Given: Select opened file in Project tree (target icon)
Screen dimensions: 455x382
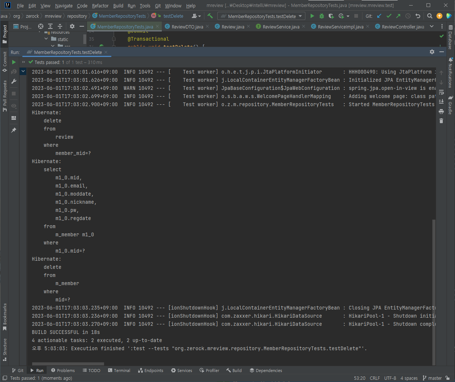Looking at the screenshot, I should tap(41, 27).
